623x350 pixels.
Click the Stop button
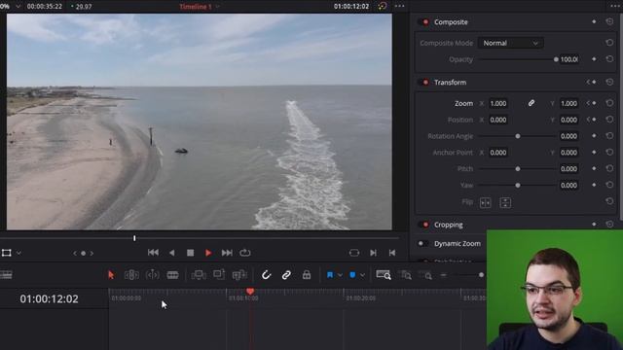pyautogui.click(x=191, y=253)
